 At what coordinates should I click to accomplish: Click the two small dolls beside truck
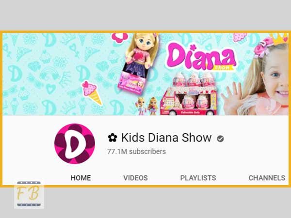pyautogui.click(x=147, y=106)
